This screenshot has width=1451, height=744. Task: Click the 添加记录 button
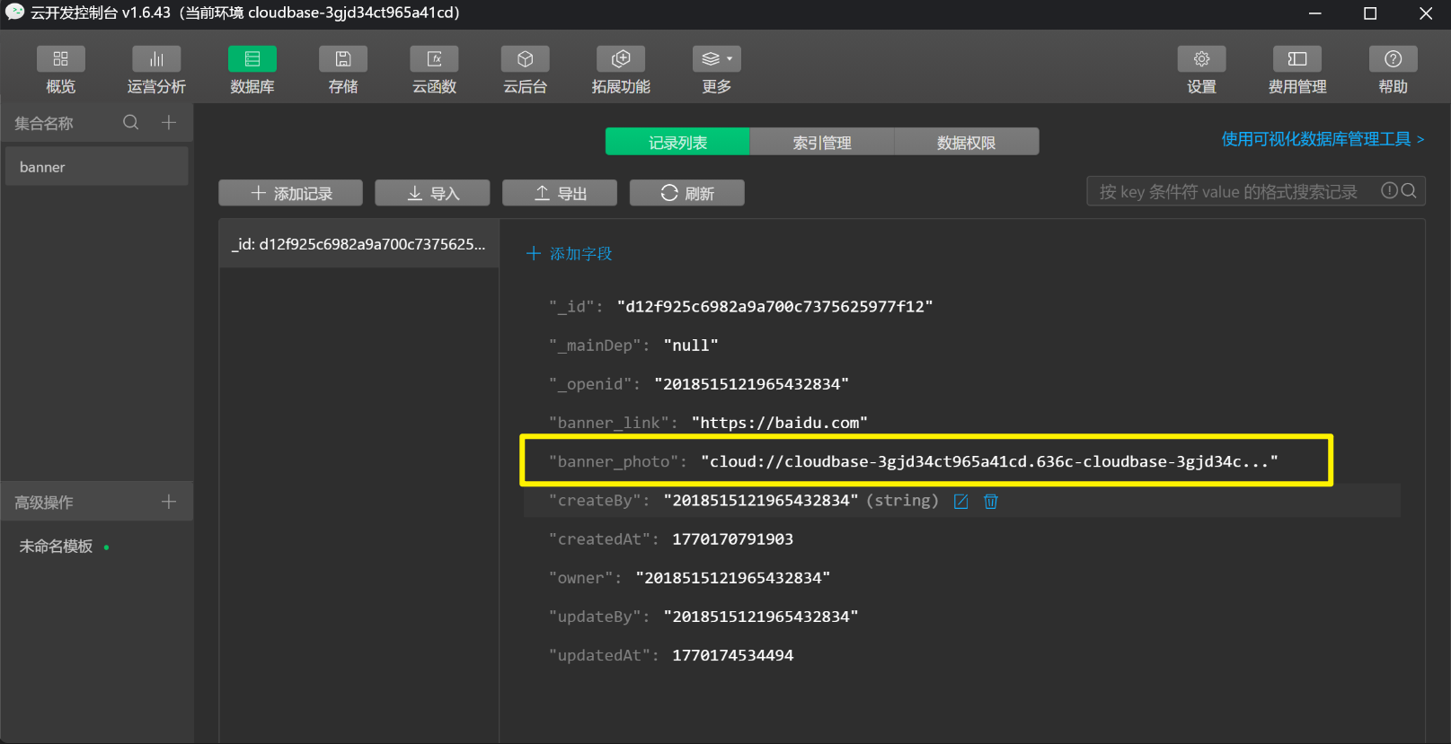(290, 193)
